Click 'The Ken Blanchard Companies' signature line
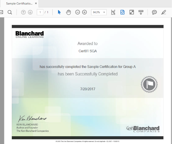 pos(33,131)
